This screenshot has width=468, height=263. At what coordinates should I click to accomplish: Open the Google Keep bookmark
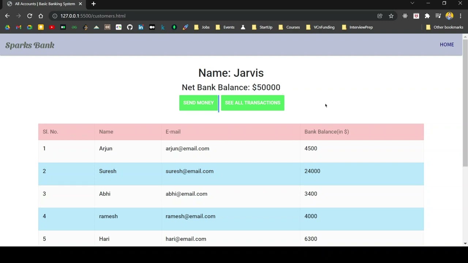[41, 27]
